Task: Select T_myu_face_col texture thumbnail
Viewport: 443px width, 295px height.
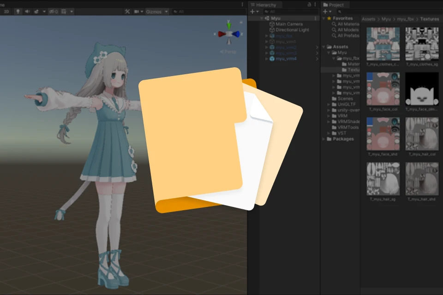Action: coord(383,89)
